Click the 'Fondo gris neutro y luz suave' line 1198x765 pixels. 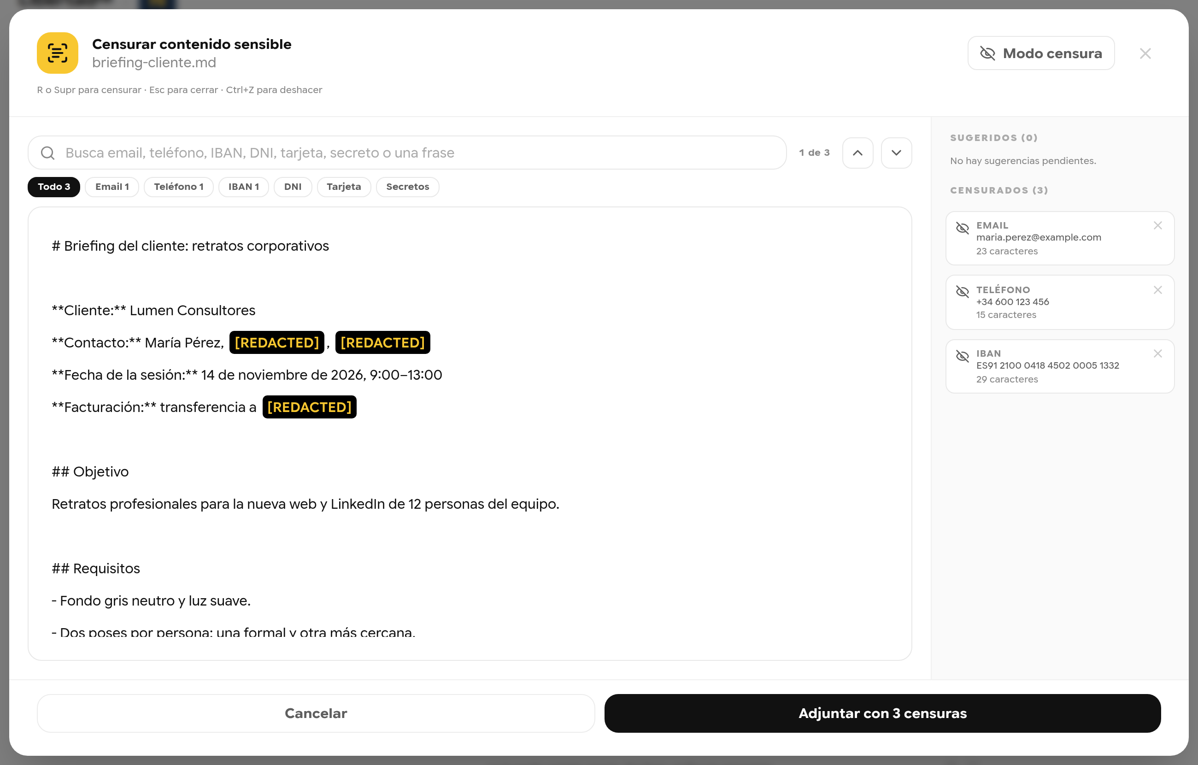click(151, 601)
